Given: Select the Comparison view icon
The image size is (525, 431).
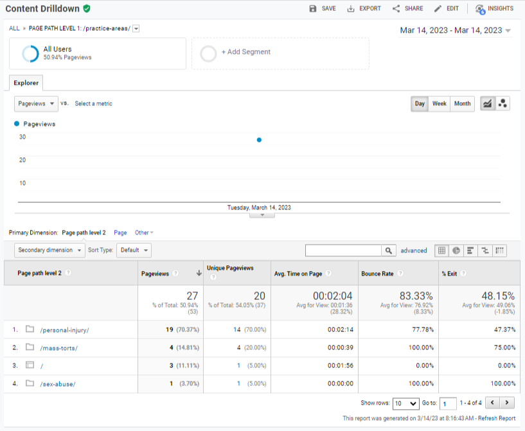Looking at the screenshot, I should (485, 251).
